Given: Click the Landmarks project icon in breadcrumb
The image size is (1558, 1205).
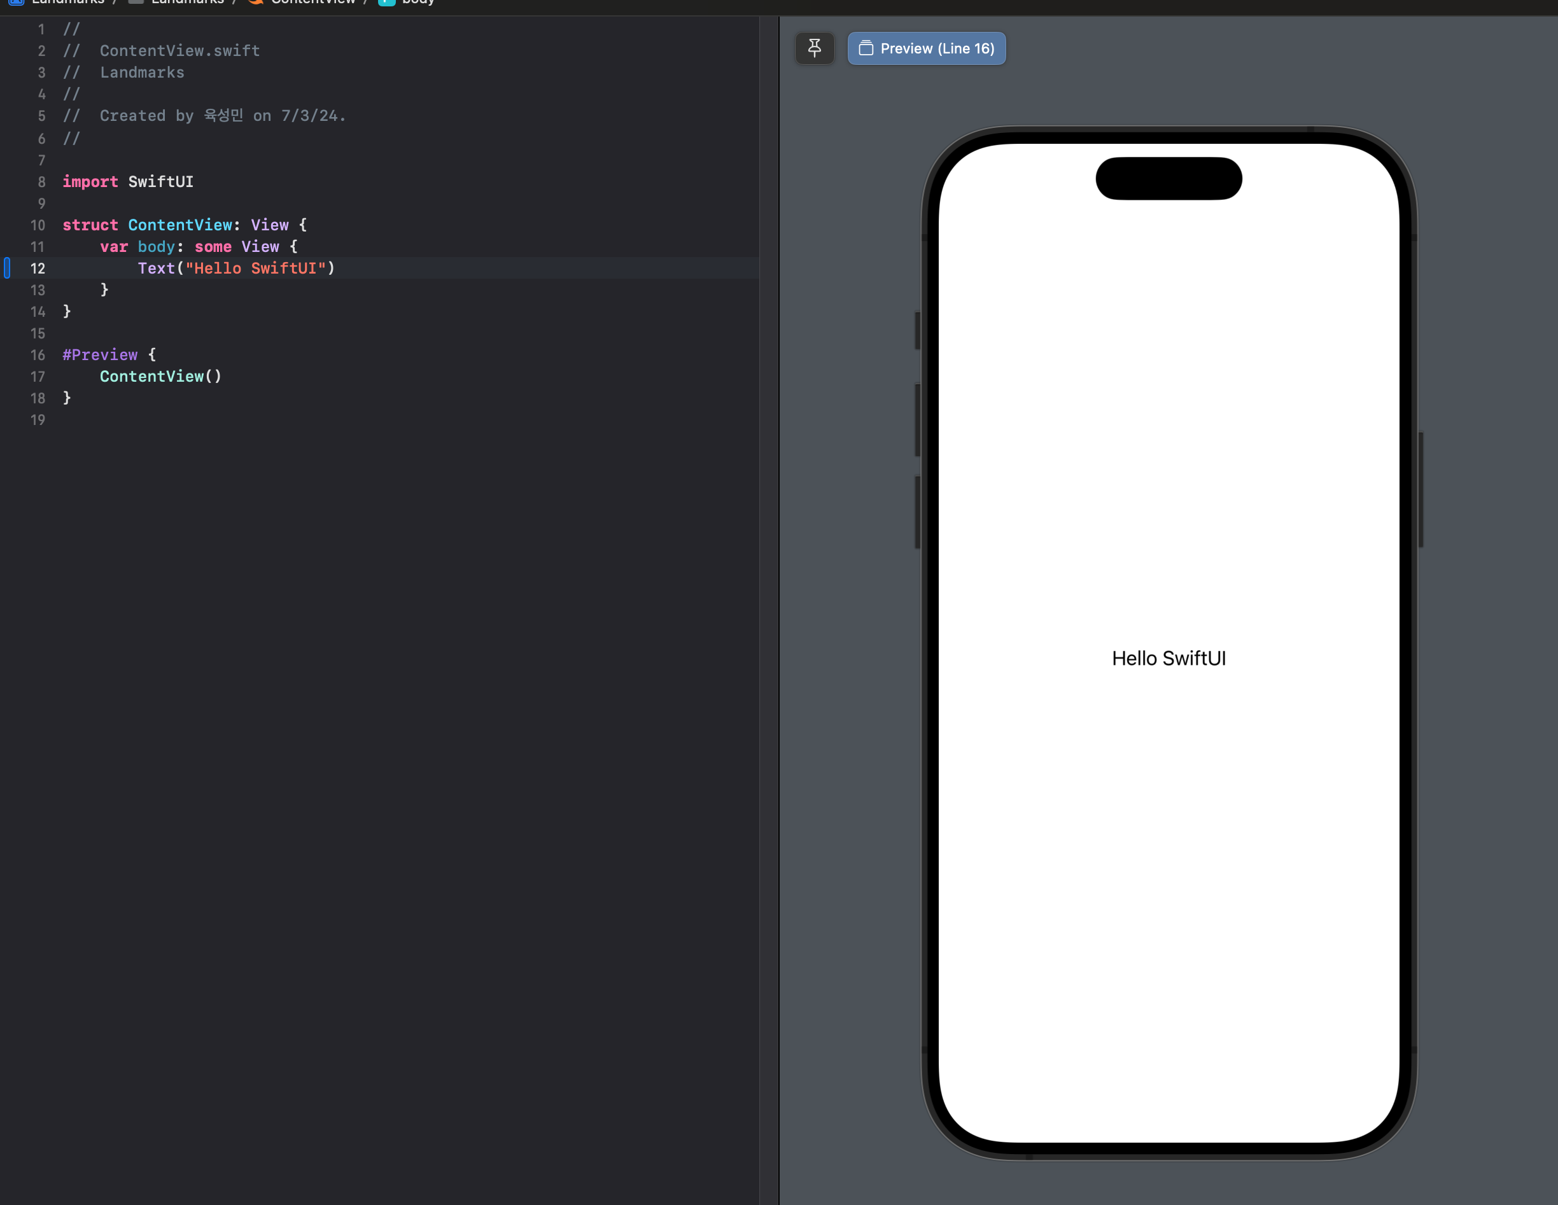Looking at the screenshot, I should [16, 2].
